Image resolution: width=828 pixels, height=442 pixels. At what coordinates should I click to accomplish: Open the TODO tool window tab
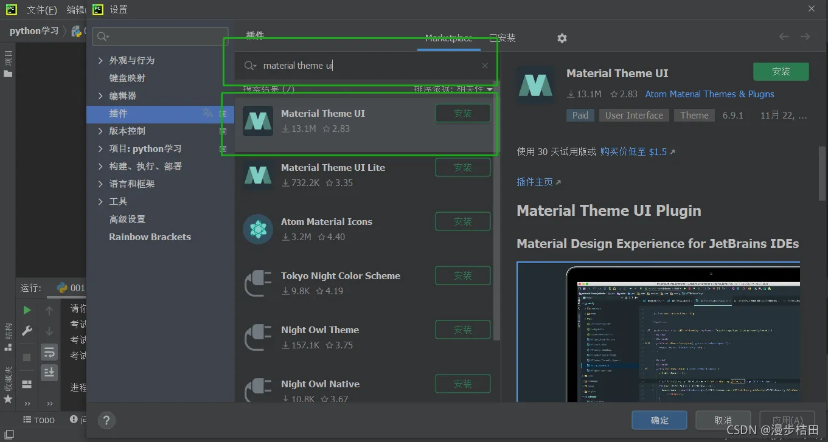(39, 420)
